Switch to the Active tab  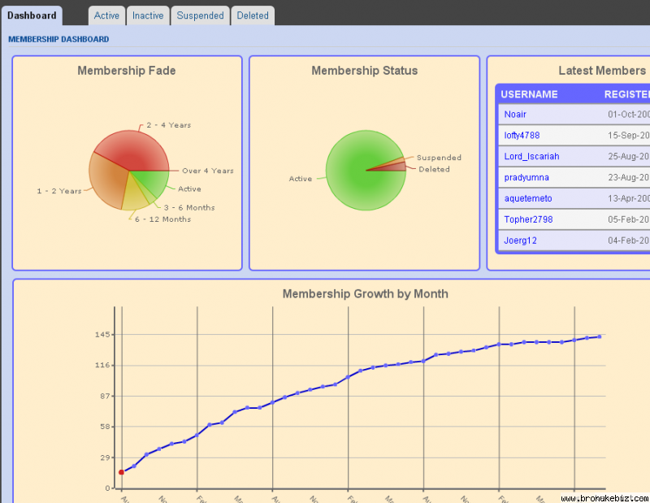(106, 15)
